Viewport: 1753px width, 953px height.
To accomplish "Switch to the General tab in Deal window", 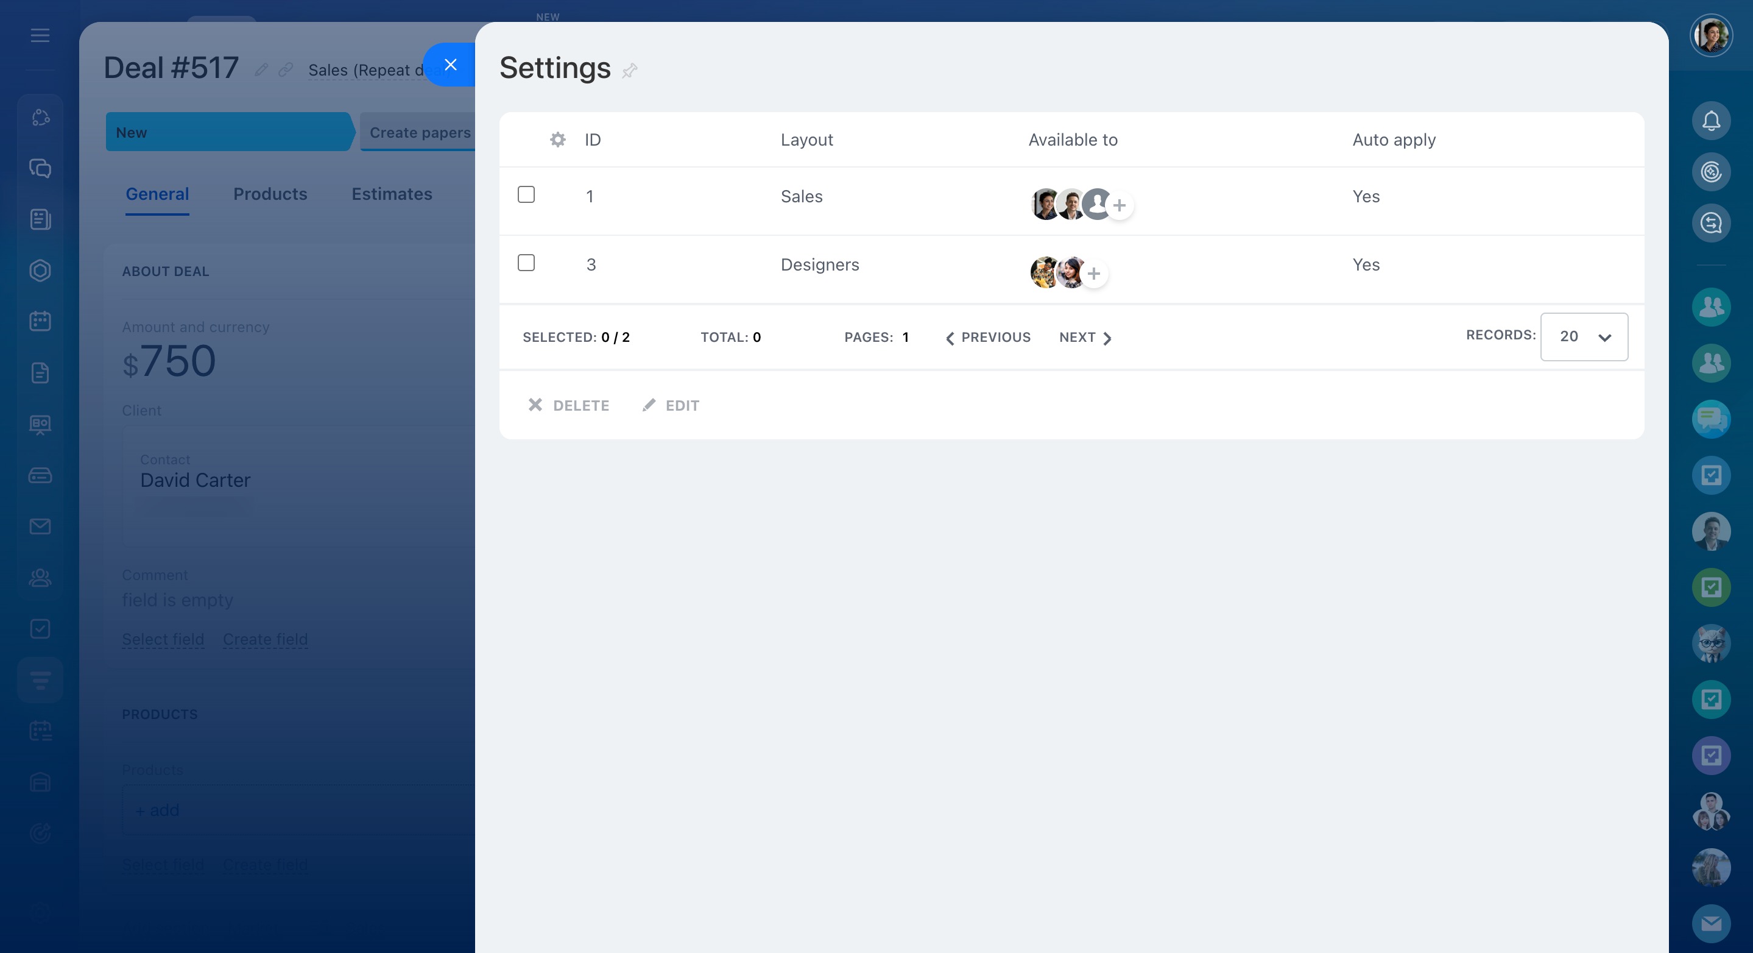I will point(157,194).
